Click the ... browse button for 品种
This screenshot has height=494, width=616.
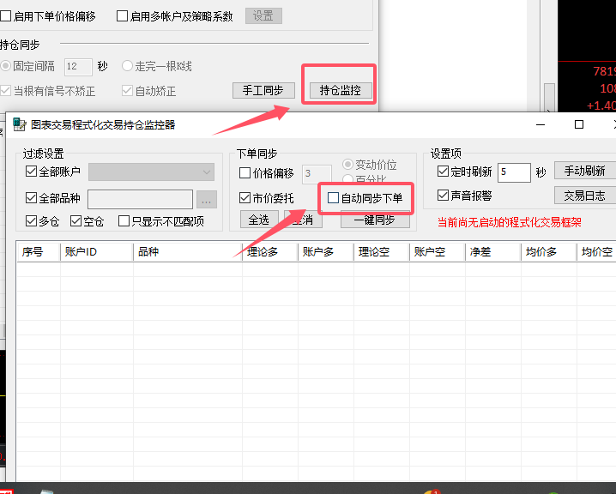[x=207, y=200]
